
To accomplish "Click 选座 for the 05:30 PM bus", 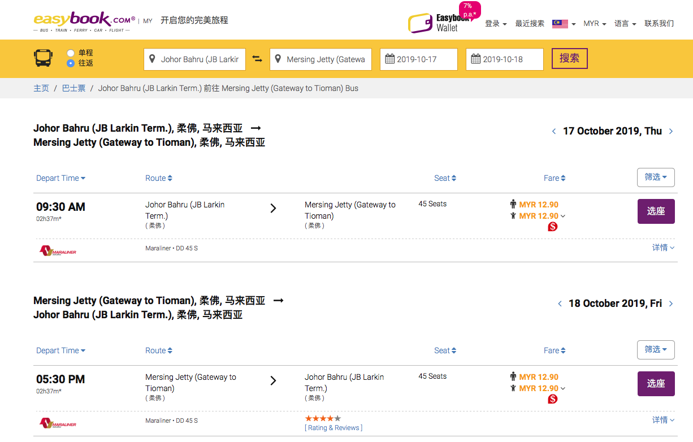I will click(x=656, y=383).
